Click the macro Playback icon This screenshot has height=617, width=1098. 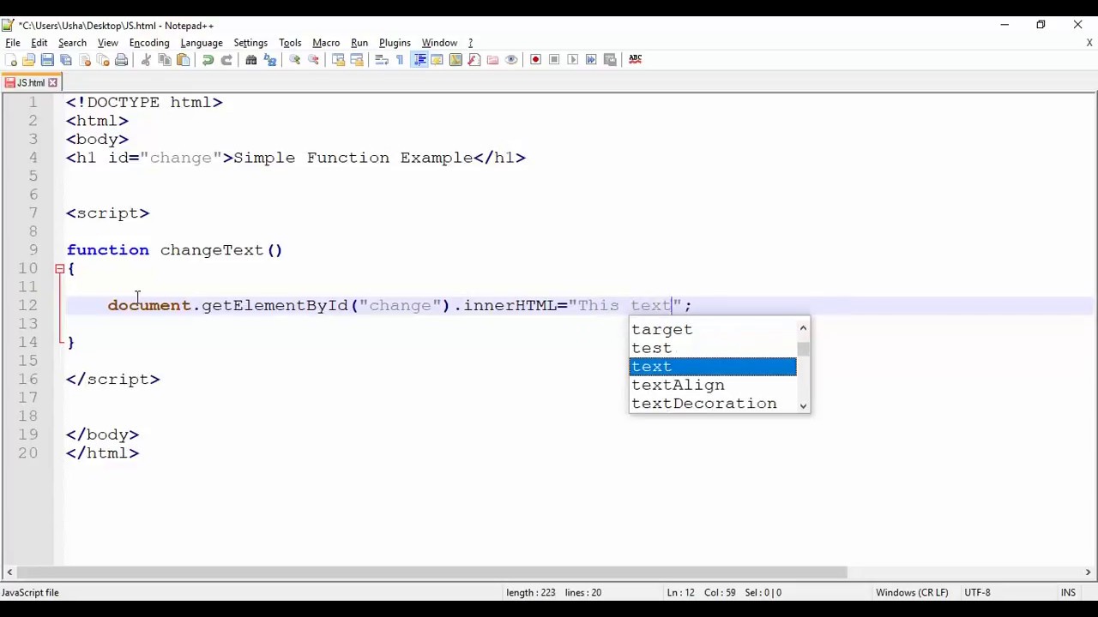[573, 59]
